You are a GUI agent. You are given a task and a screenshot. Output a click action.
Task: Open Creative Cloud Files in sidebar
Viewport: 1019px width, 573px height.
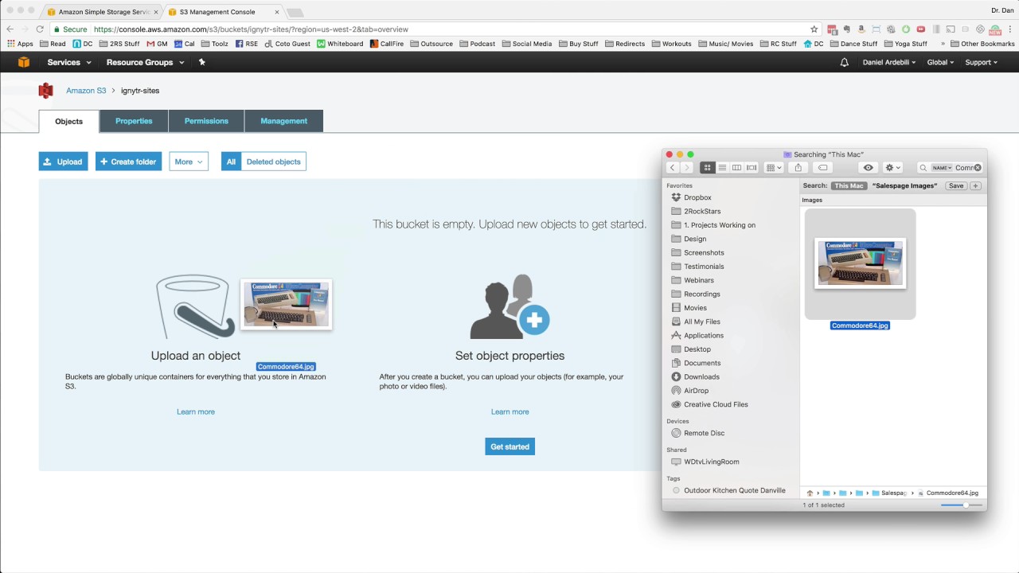(x=716, y=404)
